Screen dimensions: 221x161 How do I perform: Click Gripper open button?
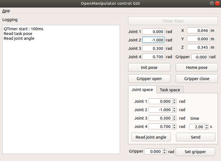149,79
